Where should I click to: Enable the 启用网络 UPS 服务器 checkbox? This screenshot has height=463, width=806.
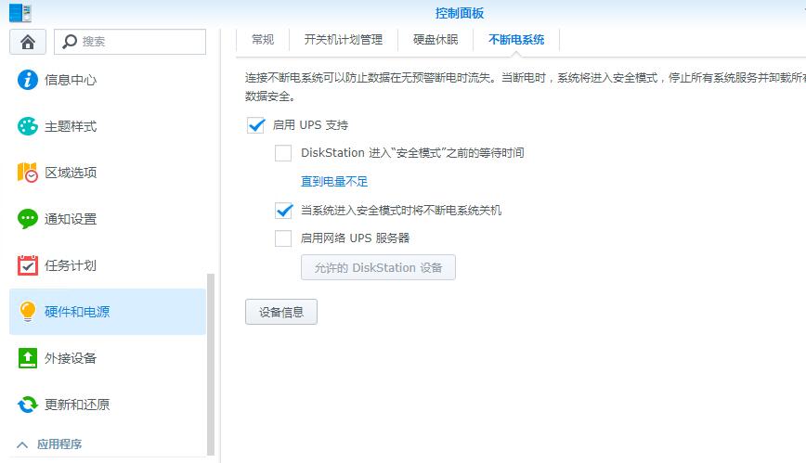[283, 238]
